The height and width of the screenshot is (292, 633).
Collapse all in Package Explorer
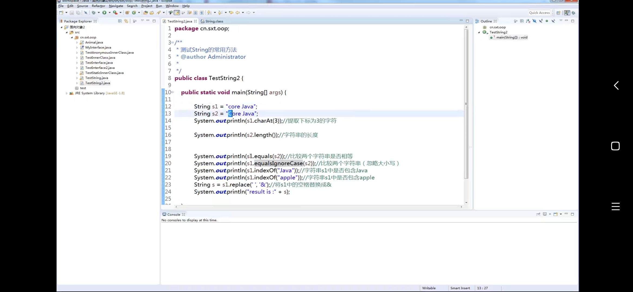coord(120,21)
